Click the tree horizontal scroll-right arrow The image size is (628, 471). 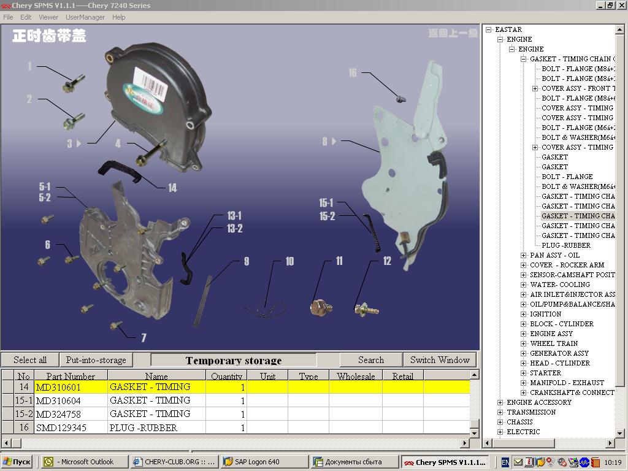(610, 443)
